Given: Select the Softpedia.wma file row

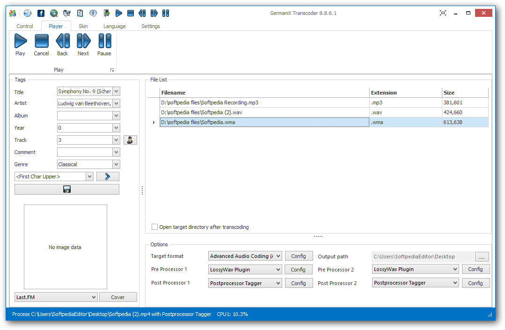Looking at the screenshot, I should 324,122.
